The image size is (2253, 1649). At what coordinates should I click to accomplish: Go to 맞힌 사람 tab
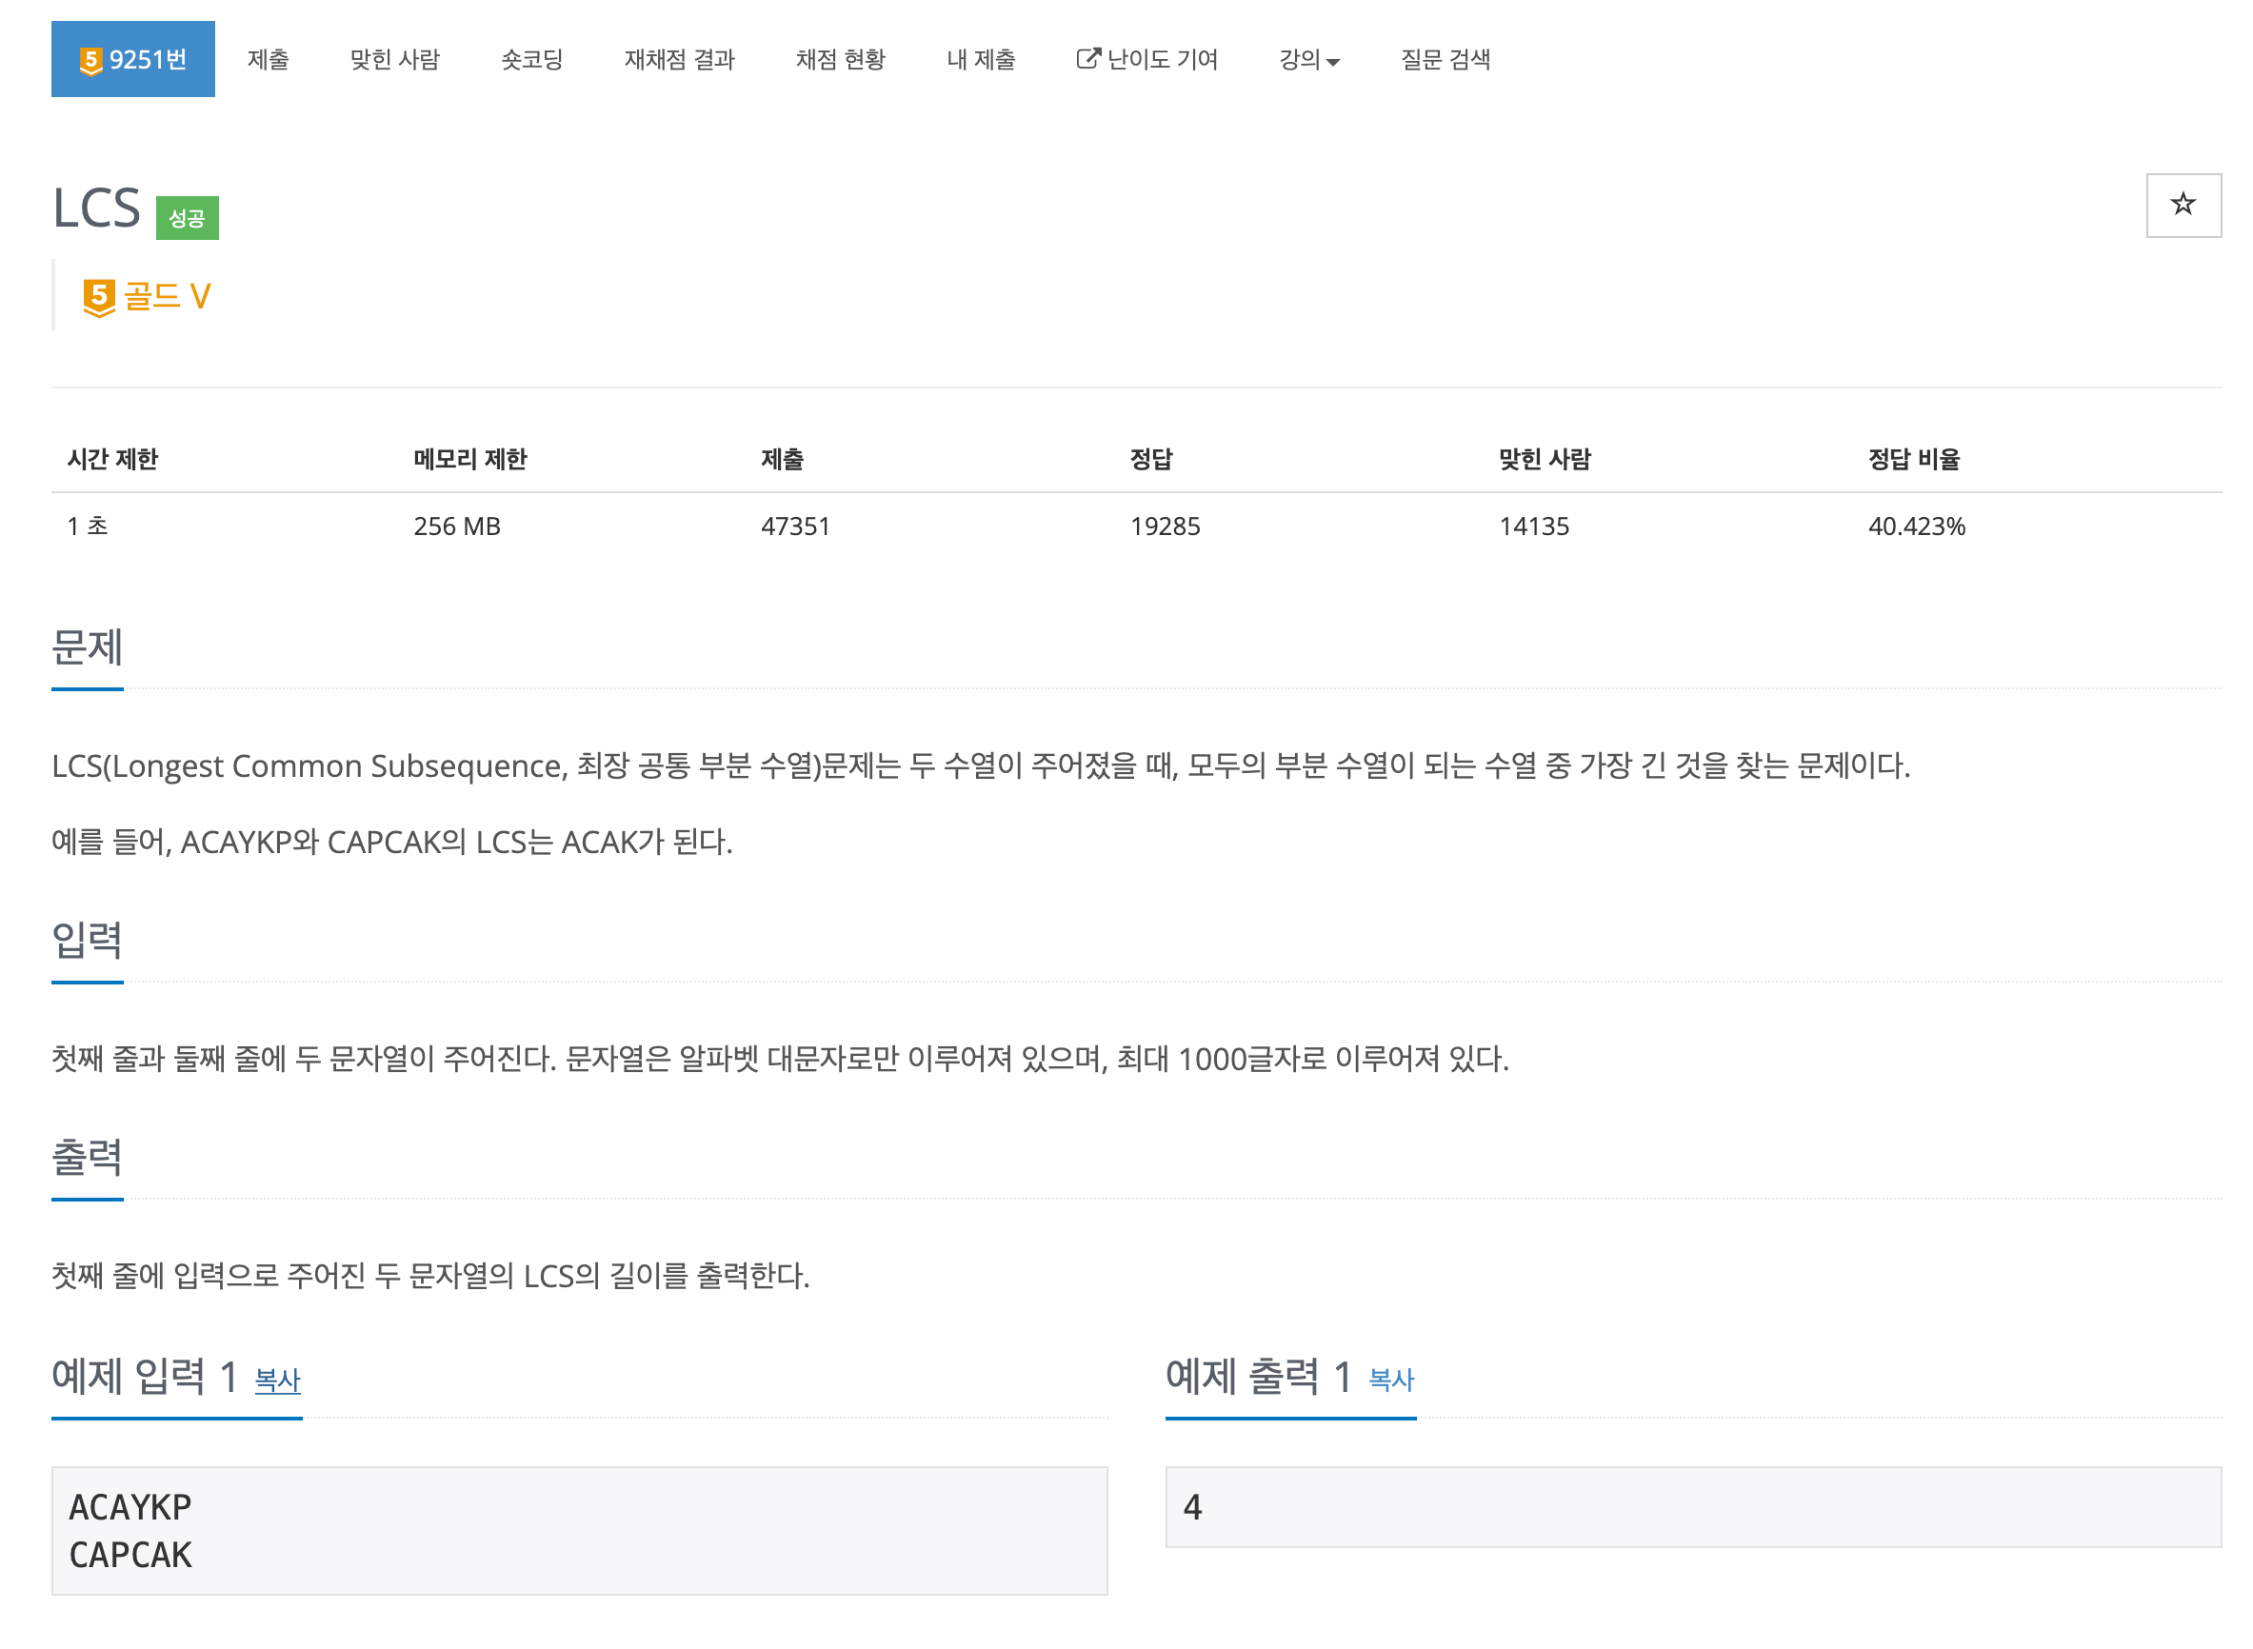click(x=394, y=60)
